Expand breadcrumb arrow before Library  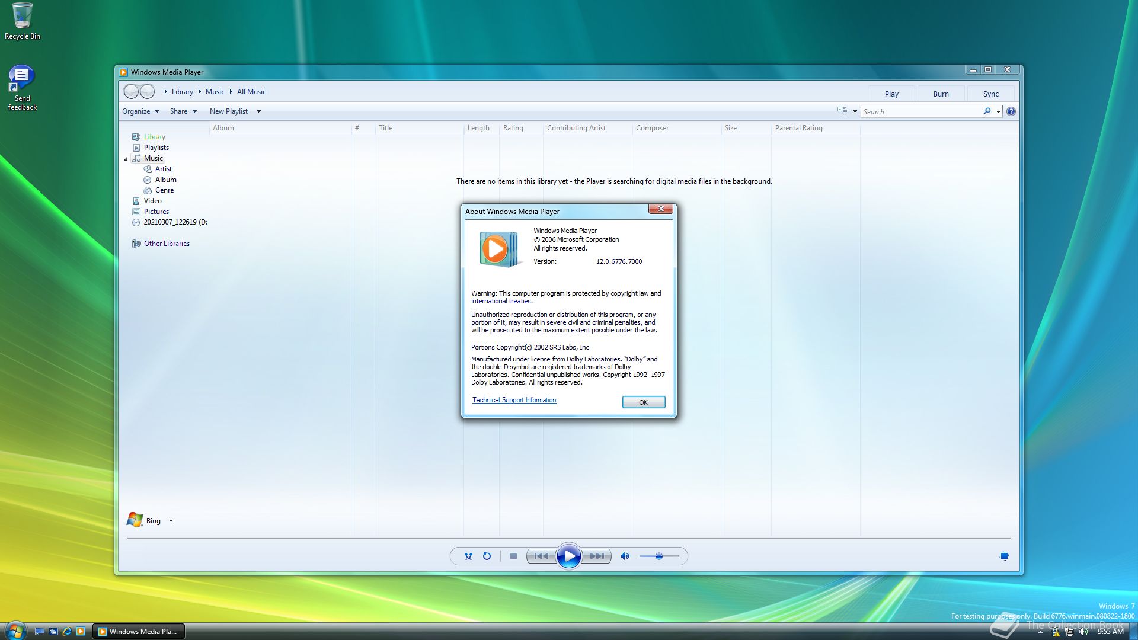pos(165,92)
